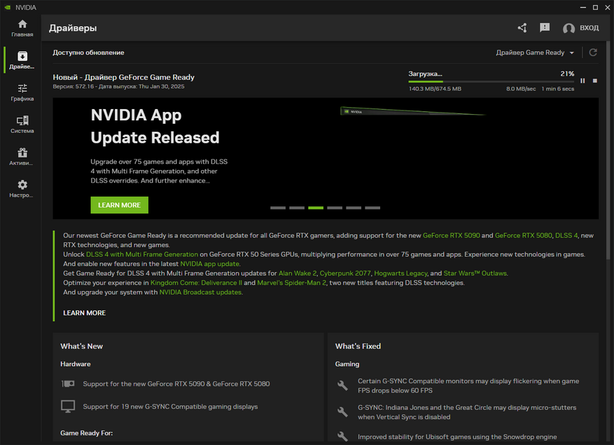
Task: Click 'Game Ready For:' label
Action: click(87, 433)
